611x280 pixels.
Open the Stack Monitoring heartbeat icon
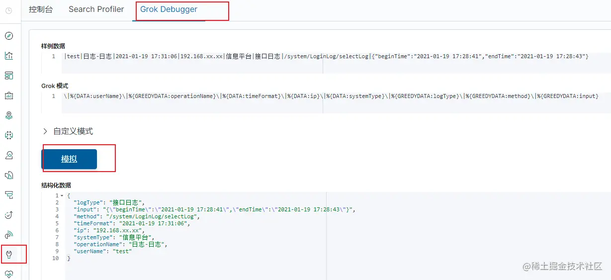point(8,274)
